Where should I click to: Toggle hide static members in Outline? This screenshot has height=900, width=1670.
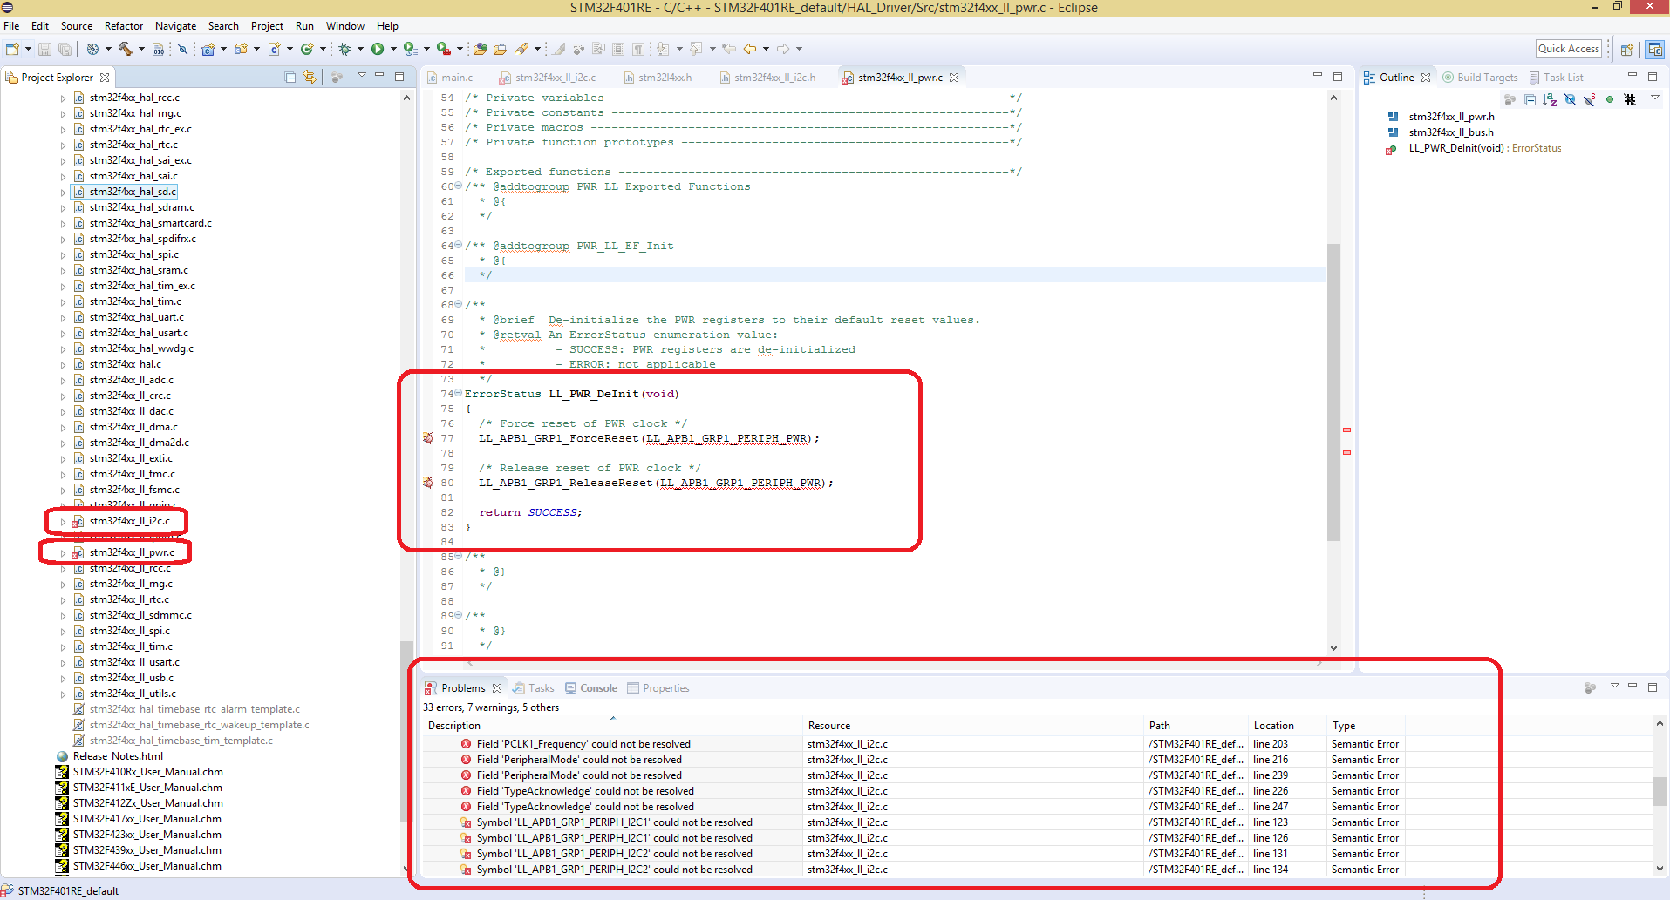1590,99
